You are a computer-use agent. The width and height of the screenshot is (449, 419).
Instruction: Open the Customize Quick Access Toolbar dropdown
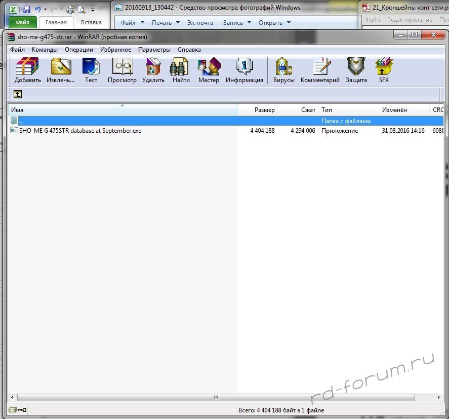tap(93, 10)
